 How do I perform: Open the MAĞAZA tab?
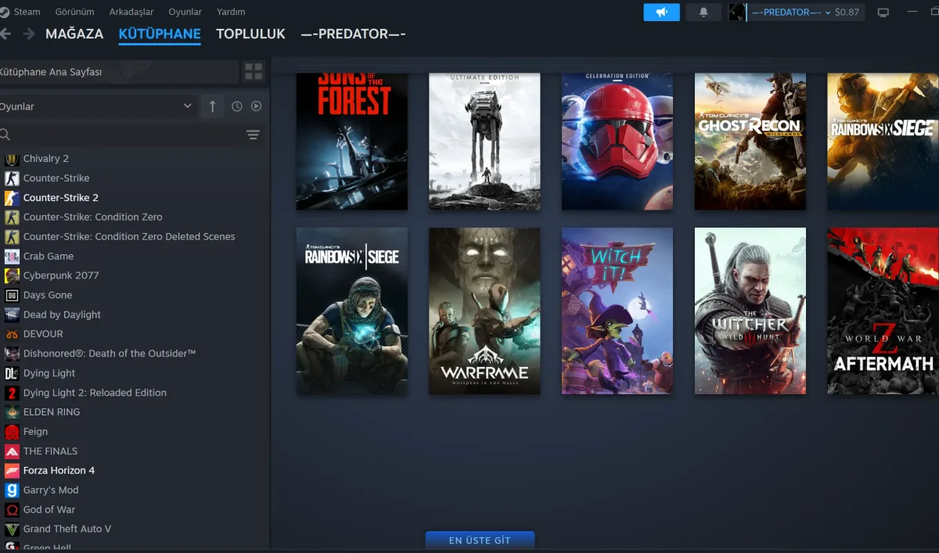click(x=74, y=34)
